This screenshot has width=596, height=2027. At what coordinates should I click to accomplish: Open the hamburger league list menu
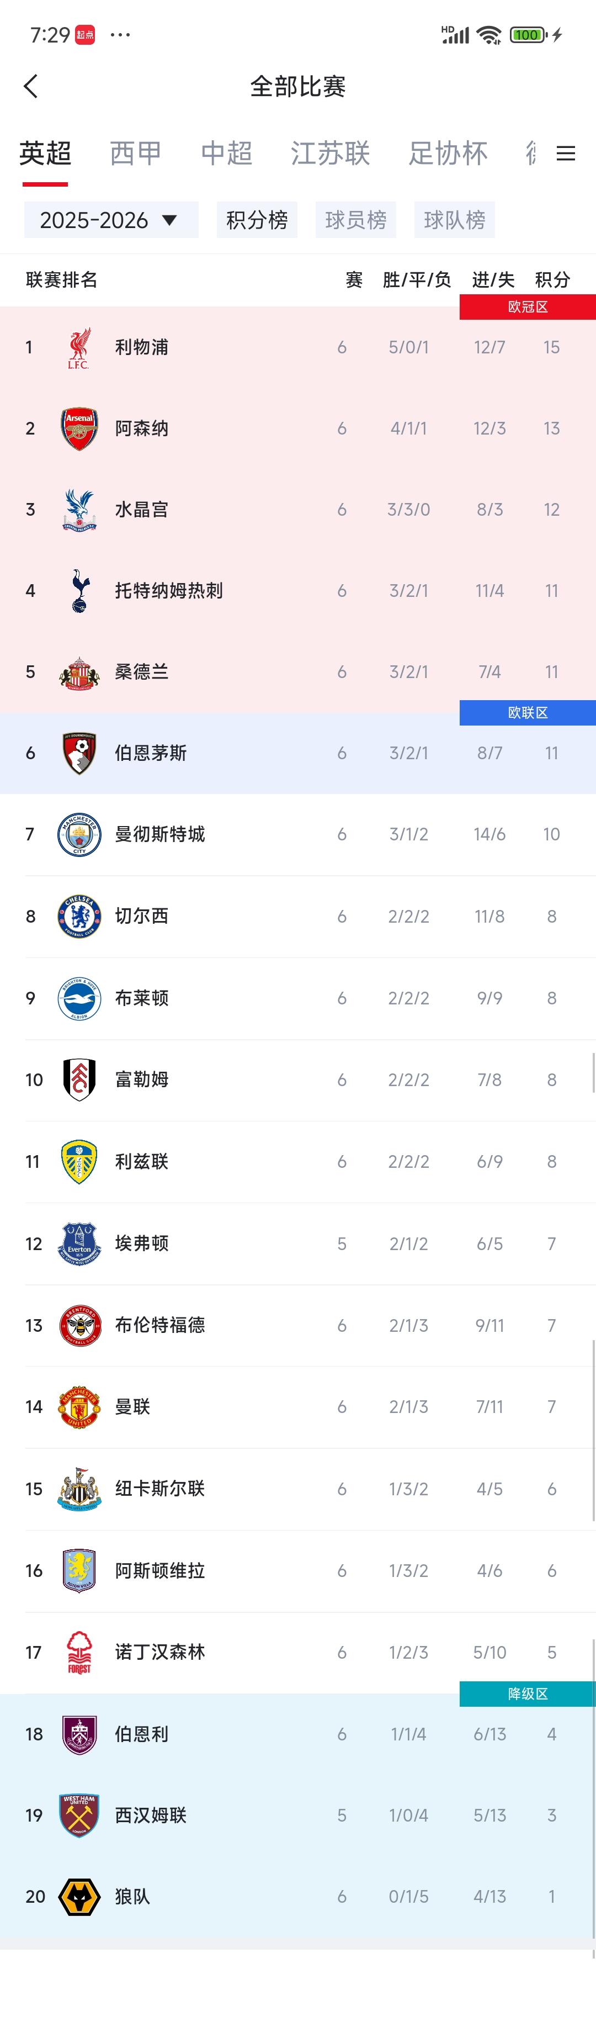coord(566,154)
